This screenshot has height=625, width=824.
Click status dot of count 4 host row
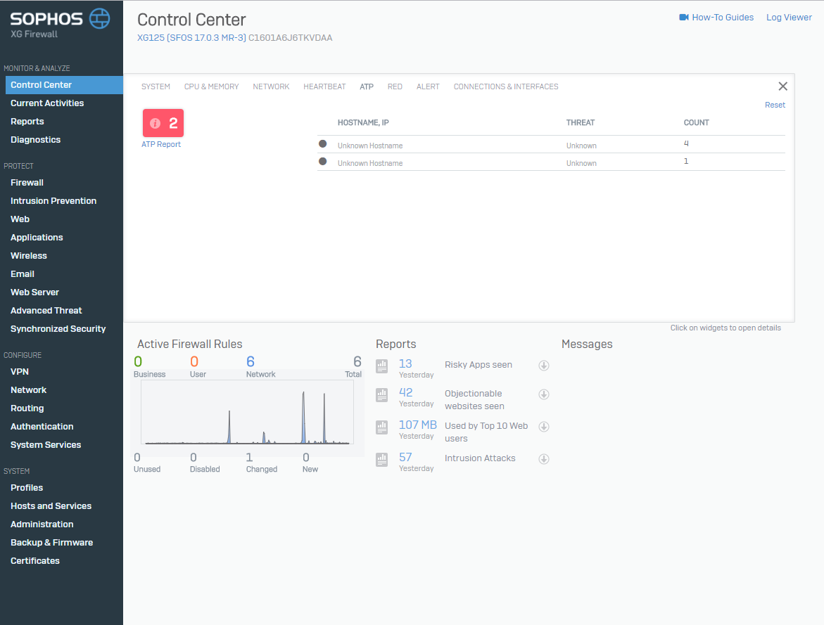pos(323,144)
